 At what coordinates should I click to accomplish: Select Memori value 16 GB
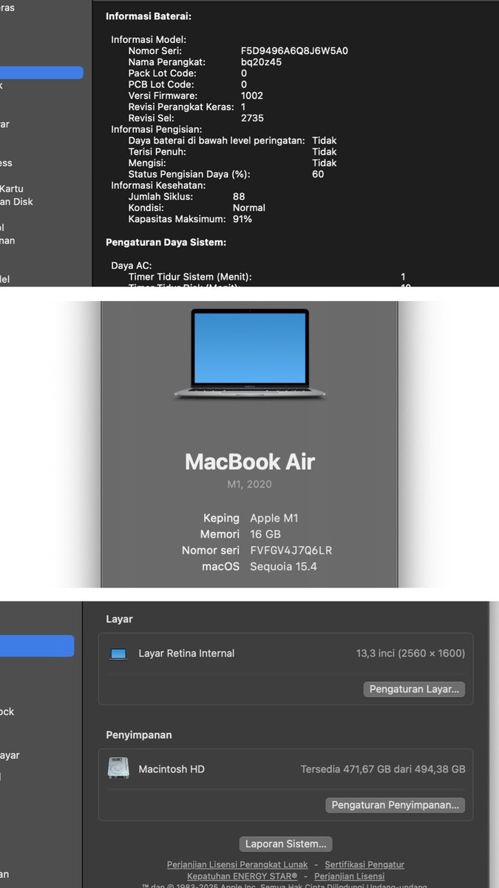[265, 534]
